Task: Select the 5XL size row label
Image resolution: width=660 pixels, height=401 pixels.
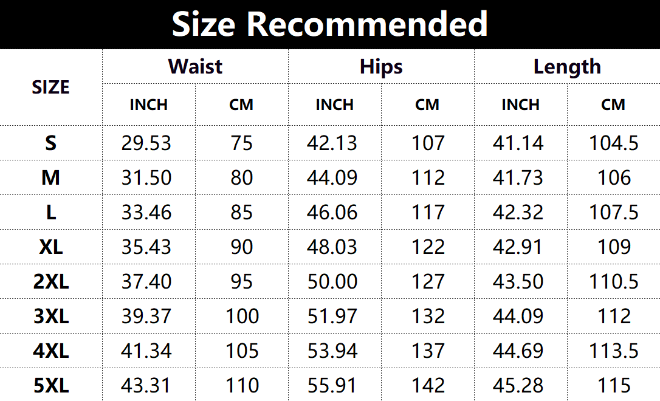Action: [51, 386]
